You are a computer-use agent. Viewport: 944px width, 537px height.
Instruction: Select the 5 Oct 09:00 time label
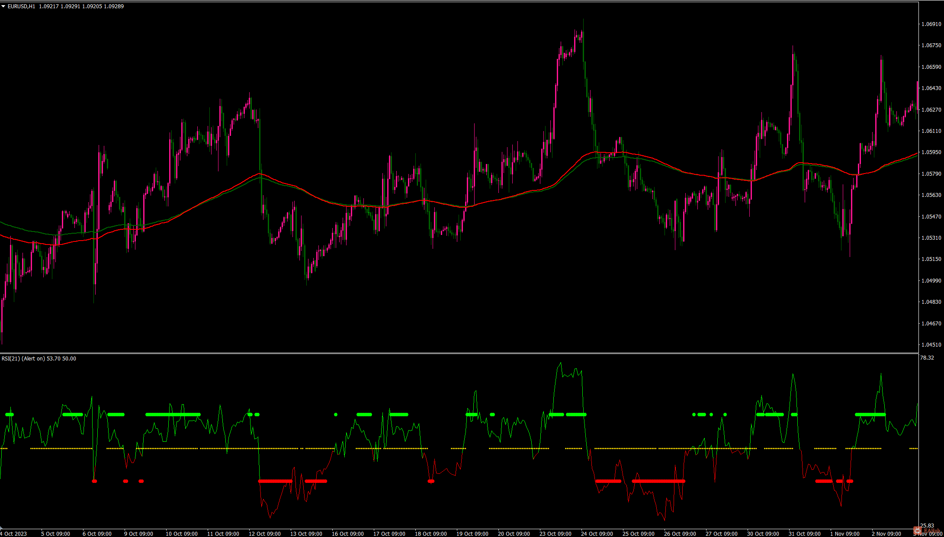(x=55, y=534)
